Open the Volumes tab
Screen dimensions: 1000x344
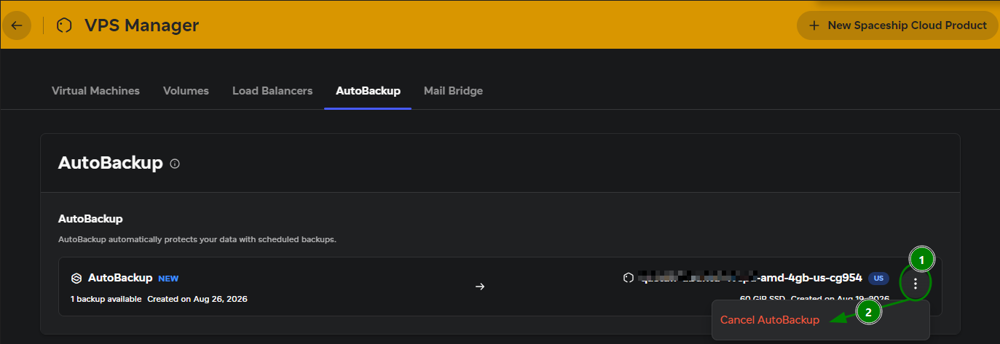(x=186, y=91)
